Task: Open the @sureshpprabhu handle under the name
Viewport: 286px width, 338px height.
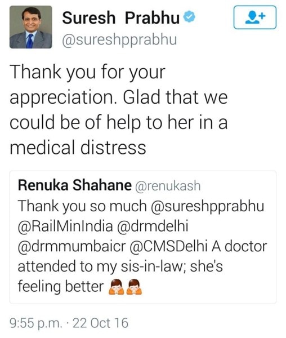Action: (119, 40)
